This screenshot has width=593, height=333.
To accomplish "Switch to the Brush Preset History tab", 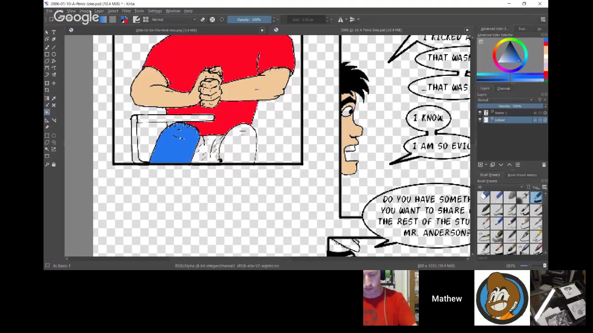I will pyautogui.click(x=522, y=175).
